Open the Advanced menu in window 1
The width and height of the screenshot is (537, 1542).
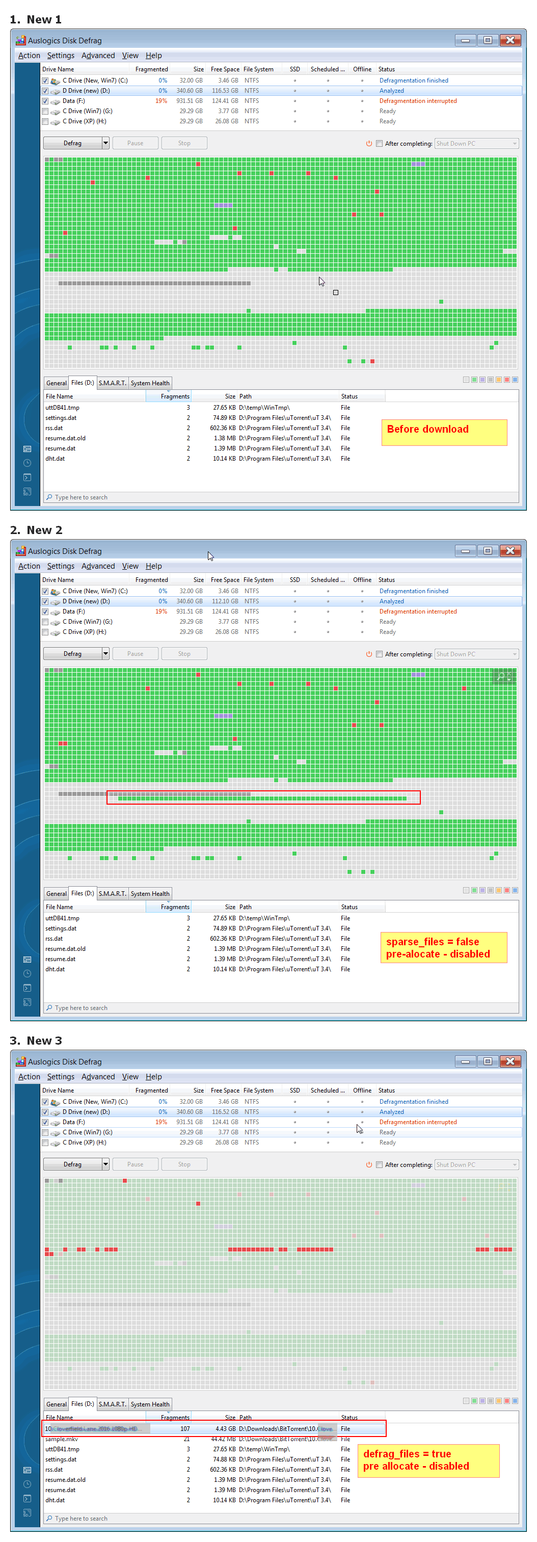pyautogui.click(x=98, y=56)
